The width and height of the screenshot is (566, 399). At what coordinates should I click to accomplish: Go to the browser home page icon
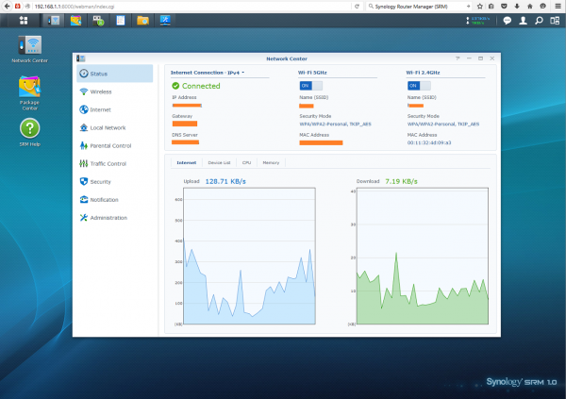(x=530, y=7)
